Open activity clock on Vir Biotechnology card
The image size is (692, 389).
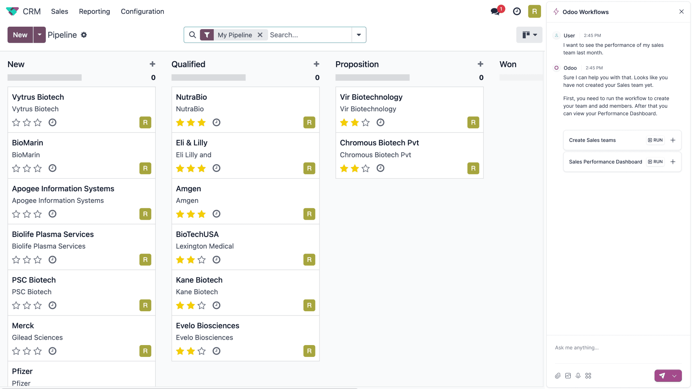click(x=380, y=122)
